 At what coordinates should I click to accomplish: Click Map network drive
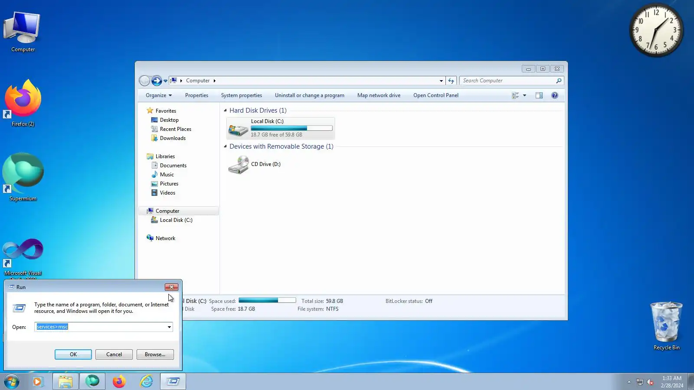[379, 95]
